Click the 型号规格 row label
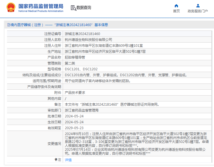 point(54,69)
